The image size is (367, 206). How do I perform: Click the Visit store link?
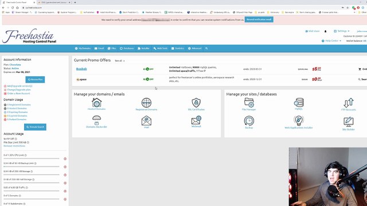(312, 31)
